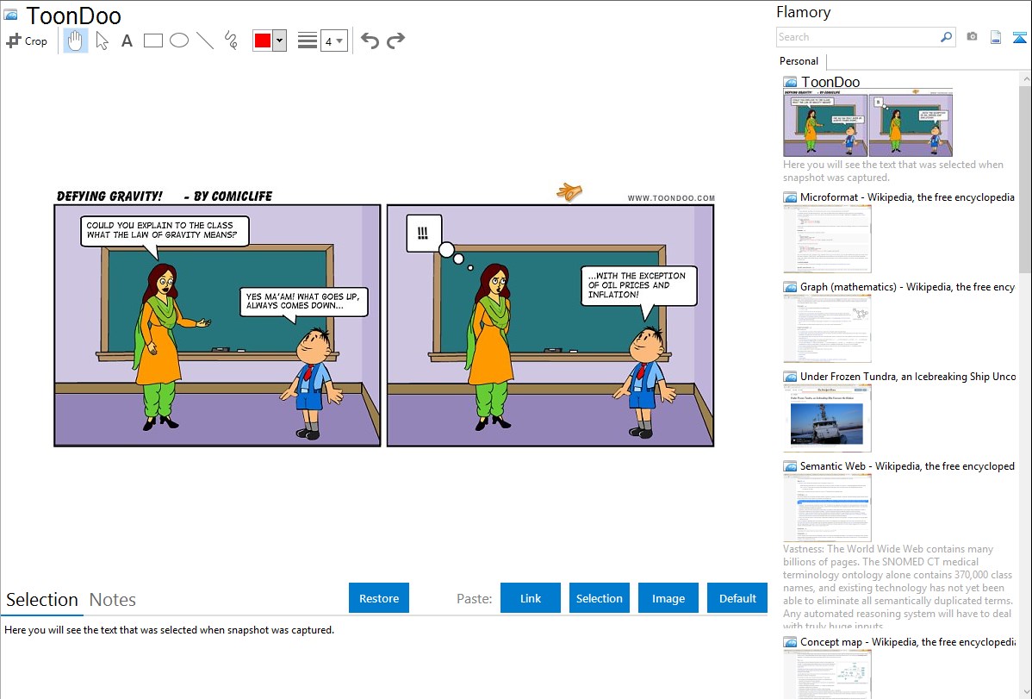This screenshot has width=1032, height=699.
Task: Focus the Flamory search field
Action: [x=858, y=37]
